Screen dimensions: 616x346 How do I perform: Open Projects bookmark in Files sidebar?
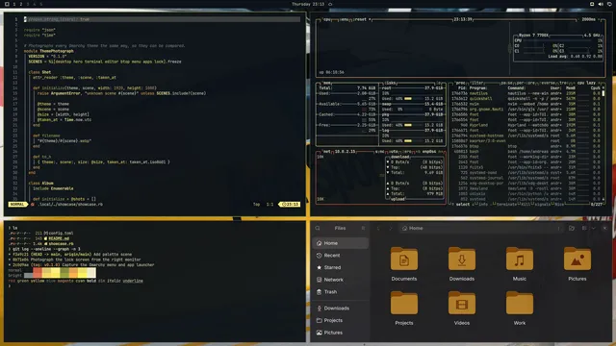pyautogui.click(x=340, y=320)
